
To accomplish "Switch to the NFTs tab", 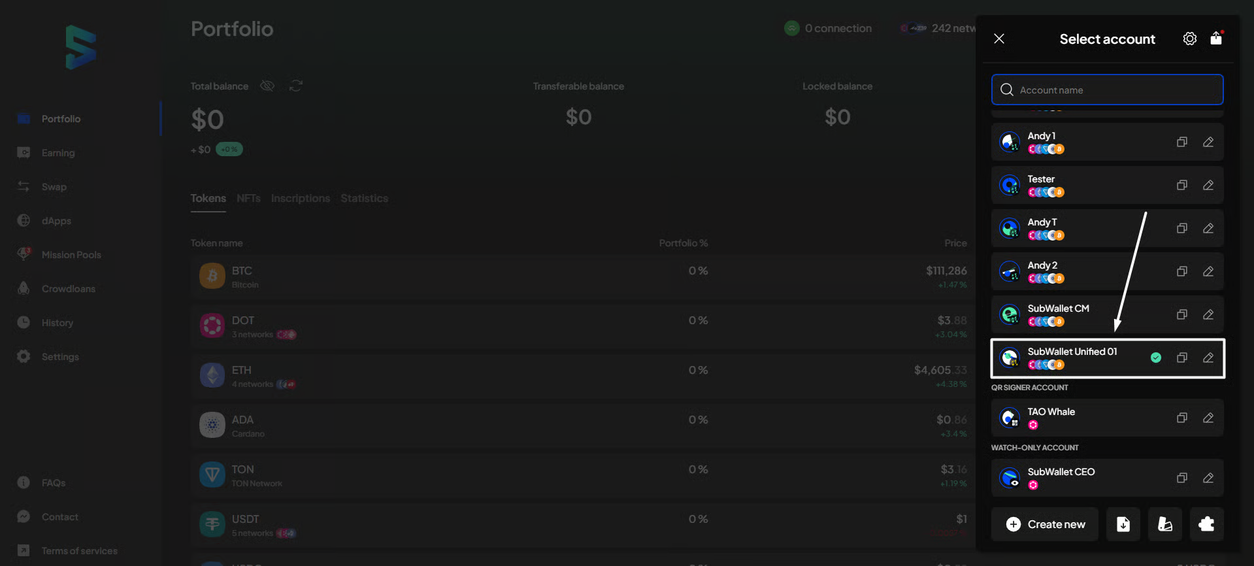I will click(x=248, y=198).
